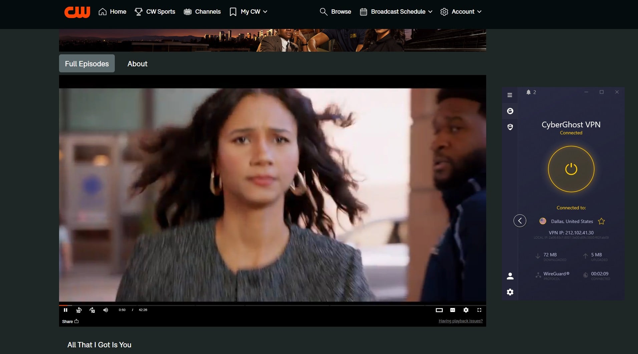
Task: Close the CyberGhost VPN window
Action: (617, 92)
